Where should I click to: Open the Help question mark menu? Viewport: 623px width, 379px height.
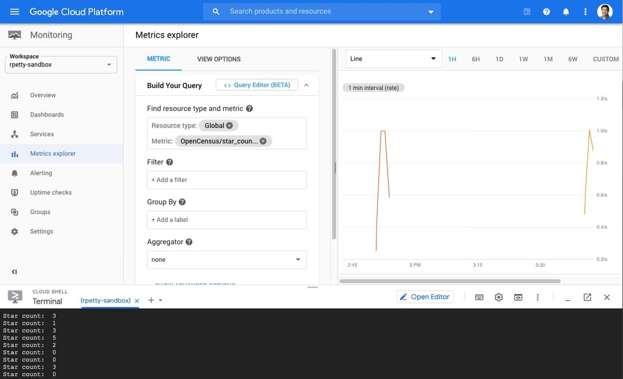pos(546,12)
